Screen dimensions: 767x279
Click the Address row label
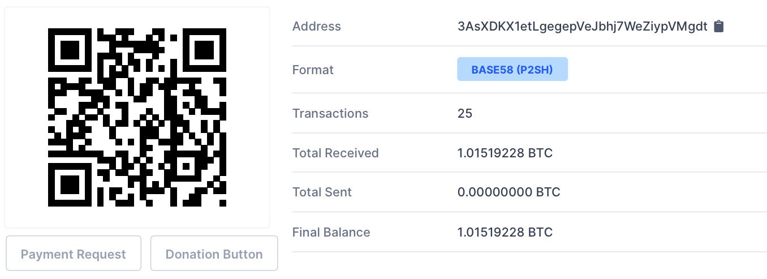tap(317, 27)
